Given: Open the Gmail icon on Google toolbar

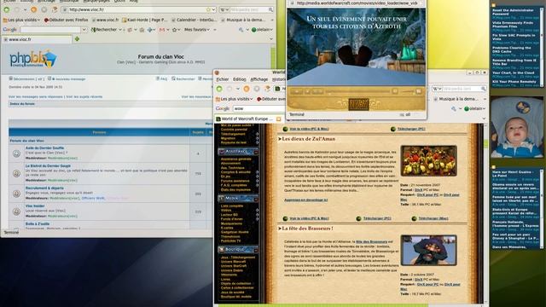Looking at the screenshot, I should point(162,30).
